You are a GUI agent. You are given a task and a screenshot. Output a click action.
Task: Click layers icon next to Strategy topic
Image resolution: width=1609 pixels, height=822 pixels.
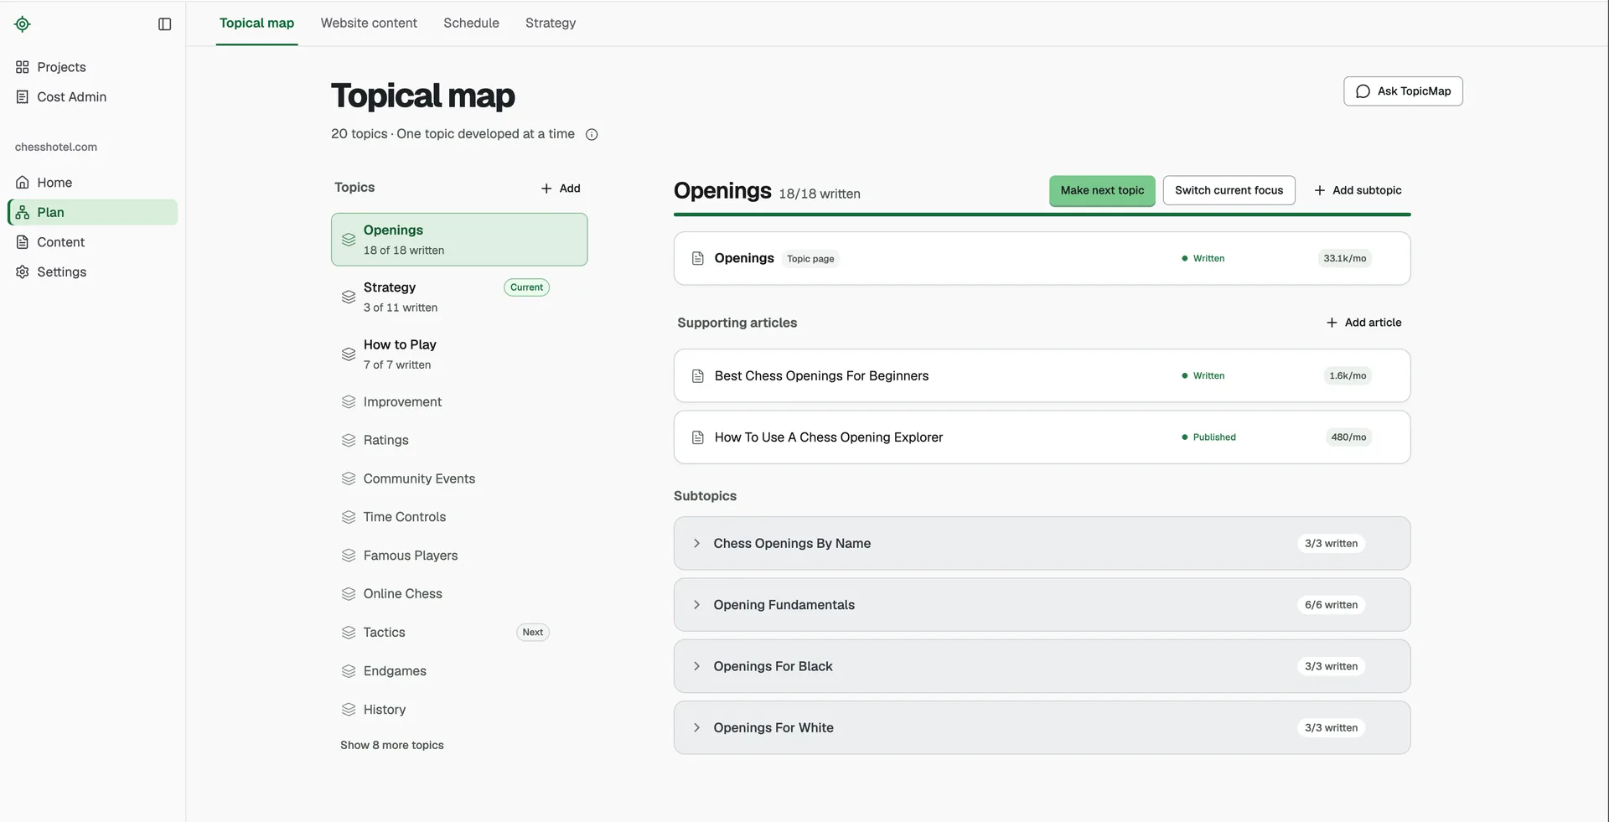click(x=349, y=297)
